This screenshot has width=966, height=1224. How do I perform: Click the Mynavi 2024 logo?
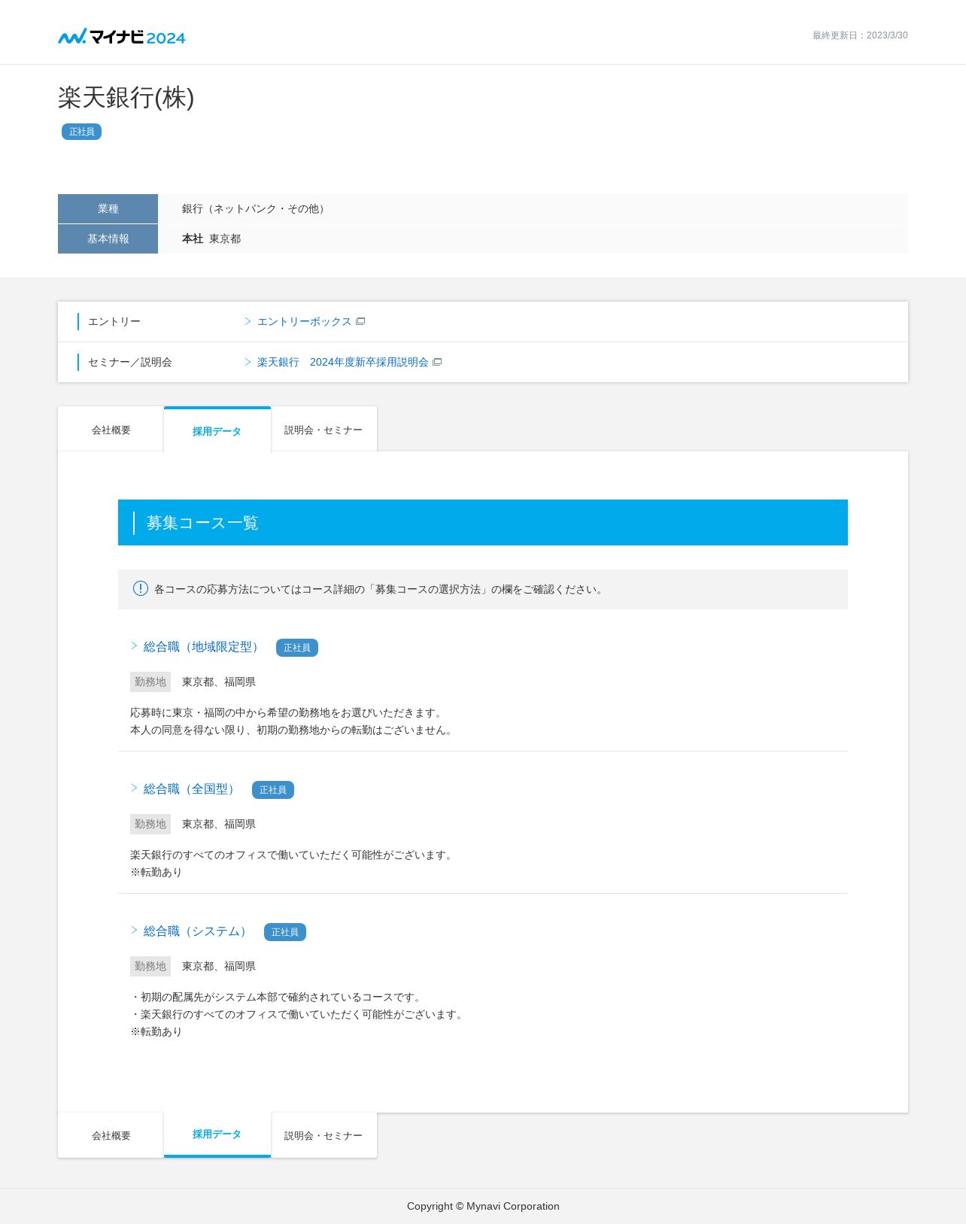pos(122,37)
